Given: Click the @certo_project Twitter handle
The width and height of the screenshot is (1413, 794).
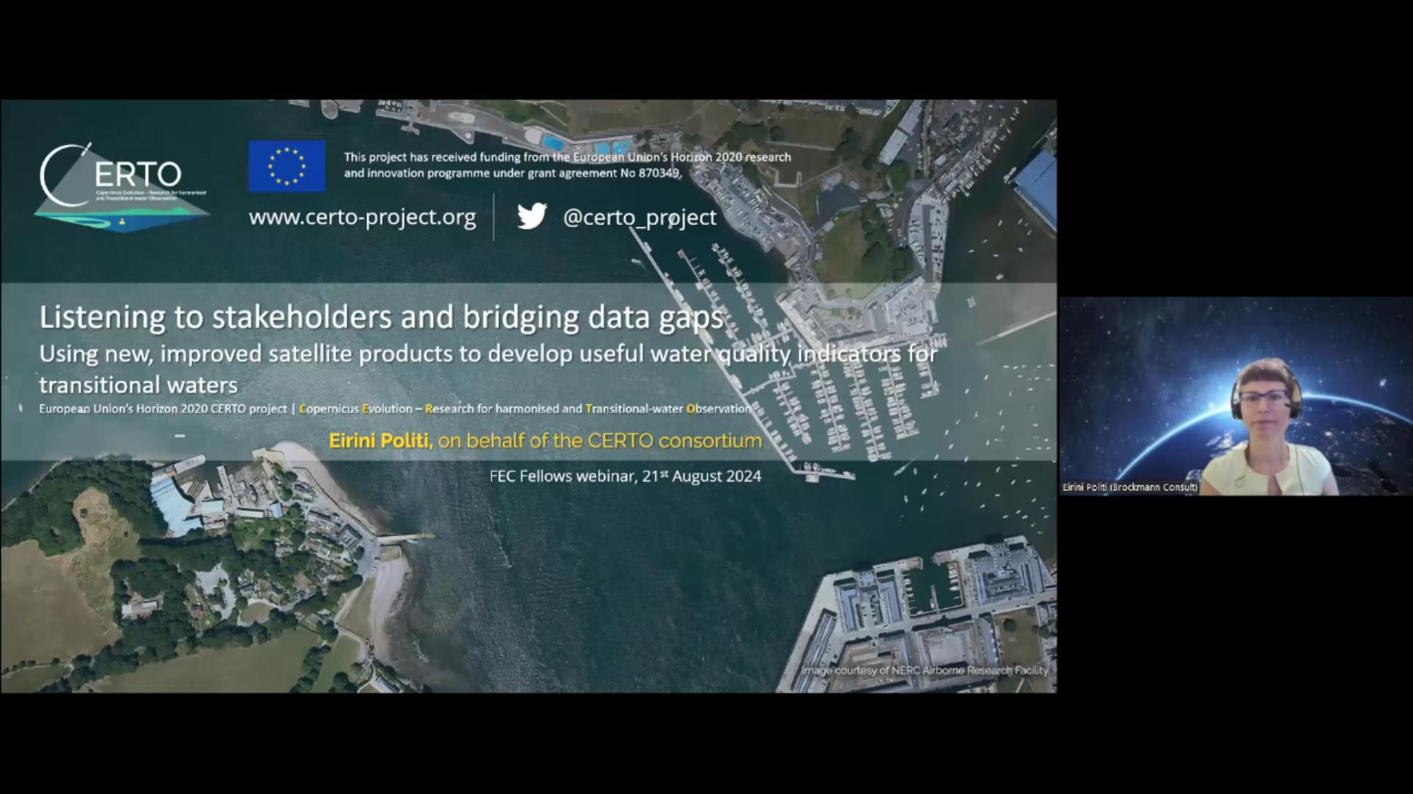Looking at the screenshot, I should [x=639, y=217].
